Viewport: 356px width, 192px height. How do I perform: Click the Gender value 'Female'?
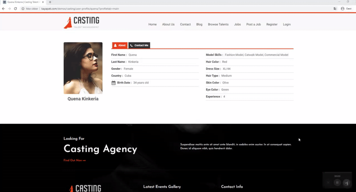pos(128,69)
